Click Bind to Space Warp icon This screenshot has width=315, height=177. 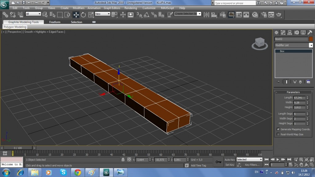click(x=20, y=15)
